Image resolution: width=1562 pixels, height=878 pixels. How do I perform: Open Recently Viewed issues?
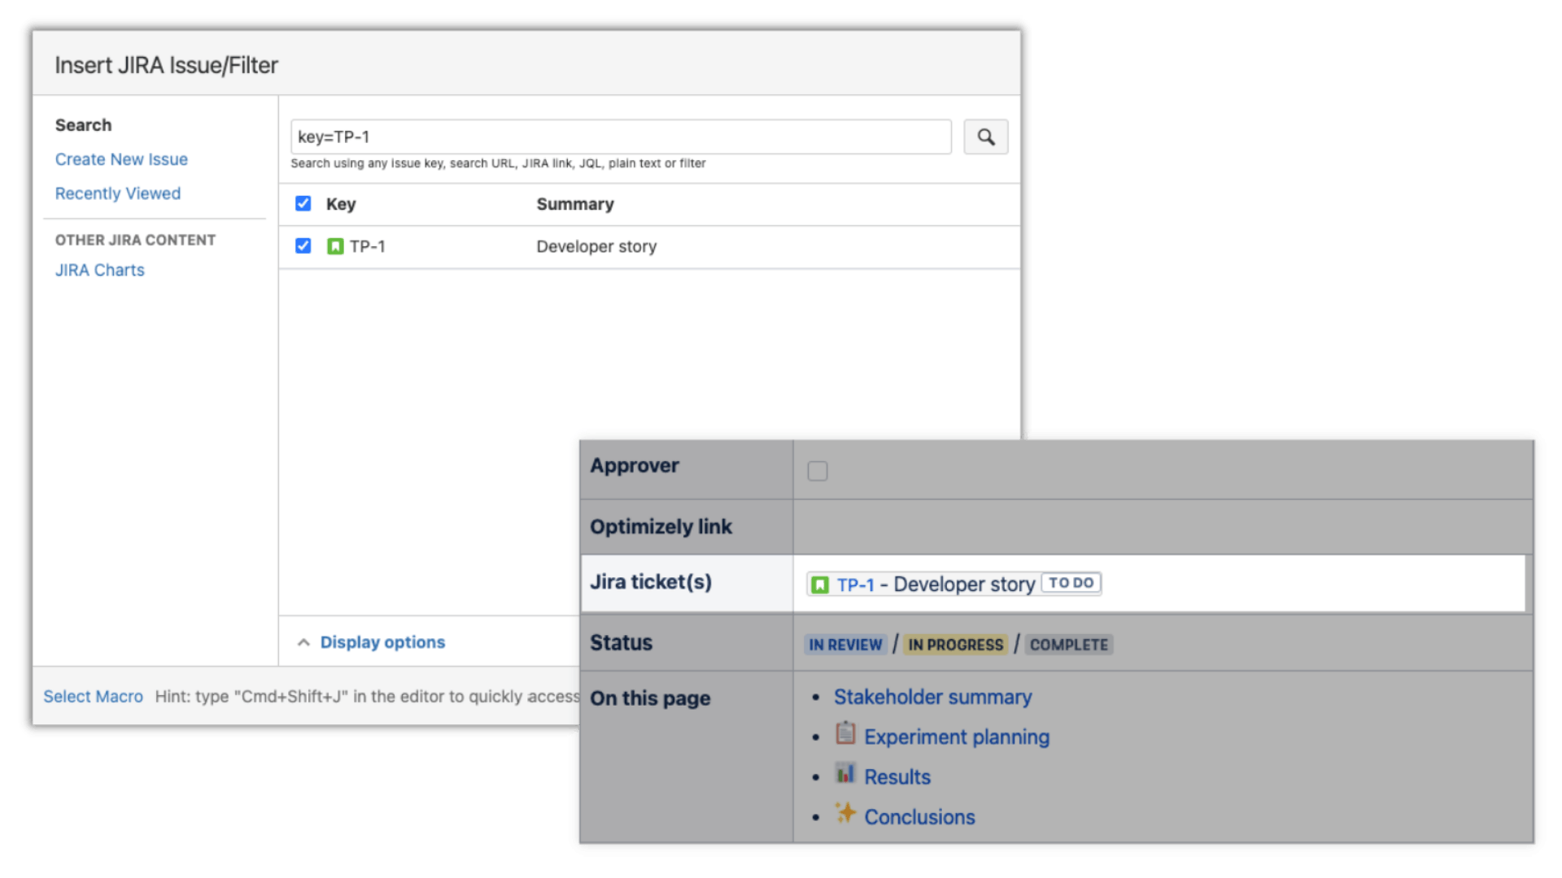click(x=118, y=193)
